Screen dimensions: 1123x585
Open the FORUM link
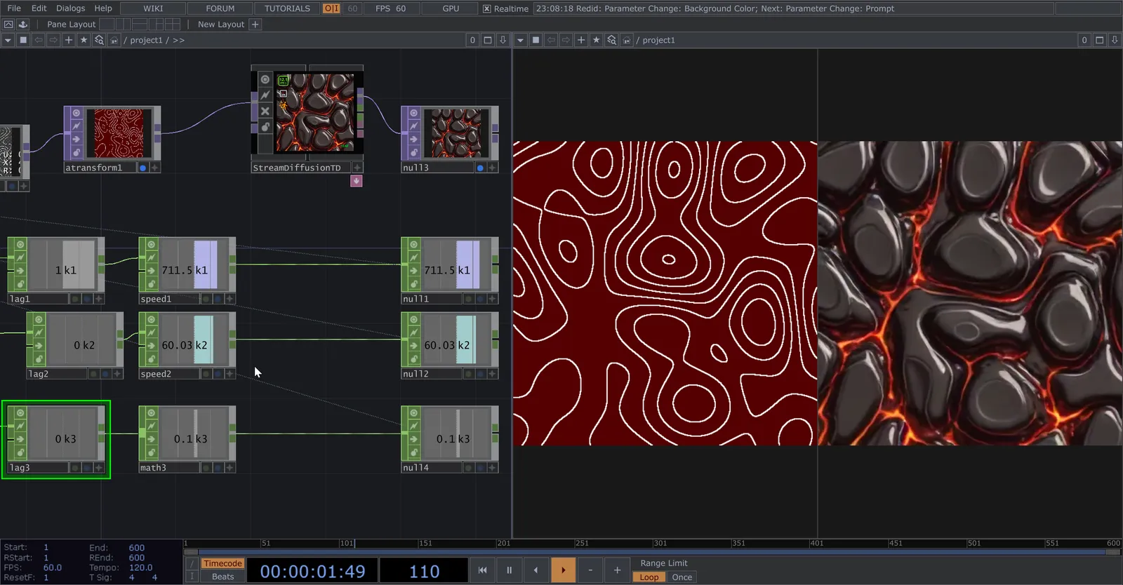pyautogui.click(x=220, y=8)
